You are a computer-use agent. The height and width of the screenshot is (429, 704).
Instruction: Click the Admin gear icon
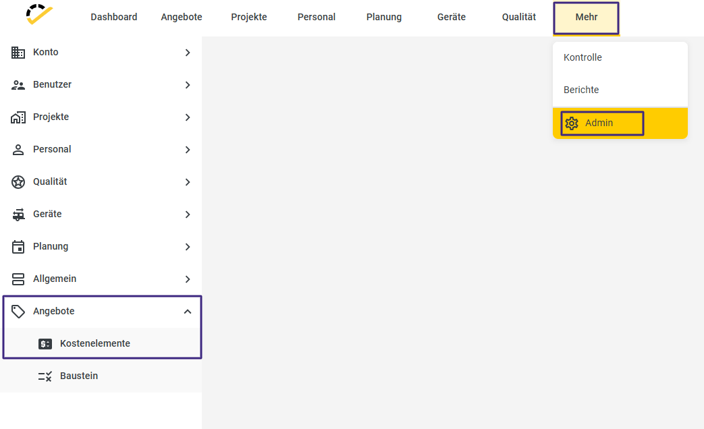[572, 123]
